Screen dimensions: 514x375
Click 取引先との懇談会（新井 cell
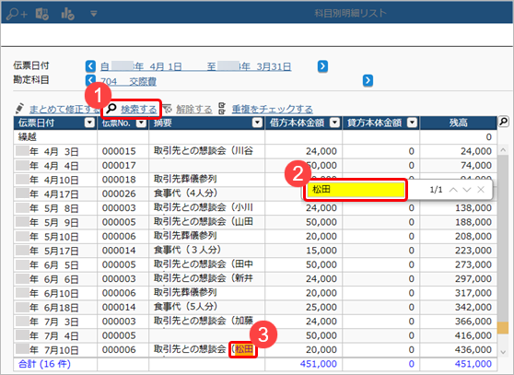[207, 278]
